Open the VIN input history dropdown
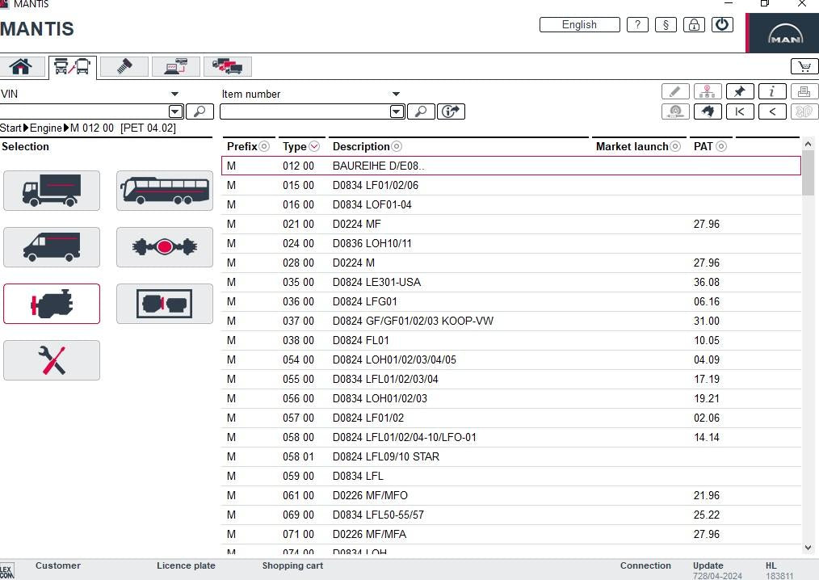 pos(175,111)
